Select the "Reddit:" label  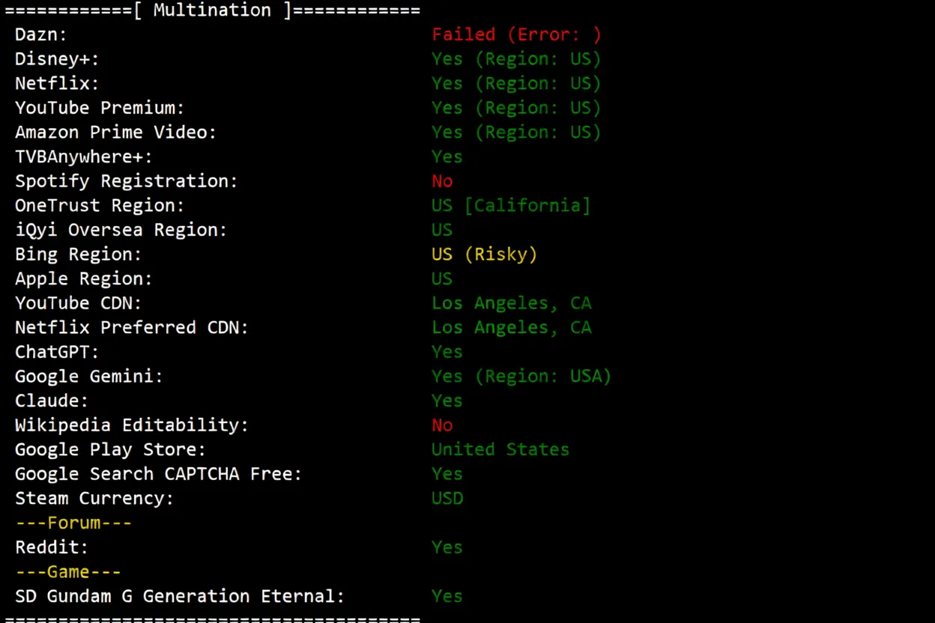[x=52, y=547]
